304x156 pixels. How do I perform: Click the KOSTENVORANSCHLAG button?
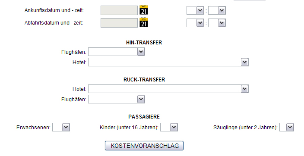click(x=144, y=146)
